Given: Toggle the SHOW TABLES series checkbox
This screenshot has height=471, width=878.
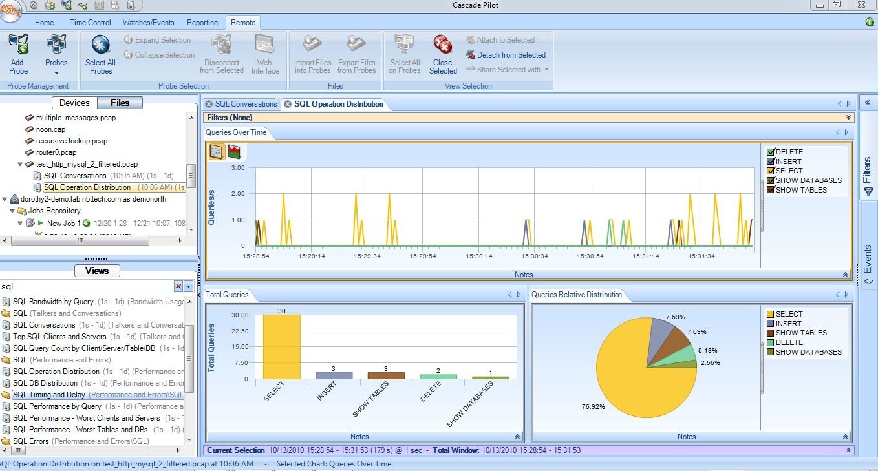Looking at the screenshot, I should pos(771,190).
